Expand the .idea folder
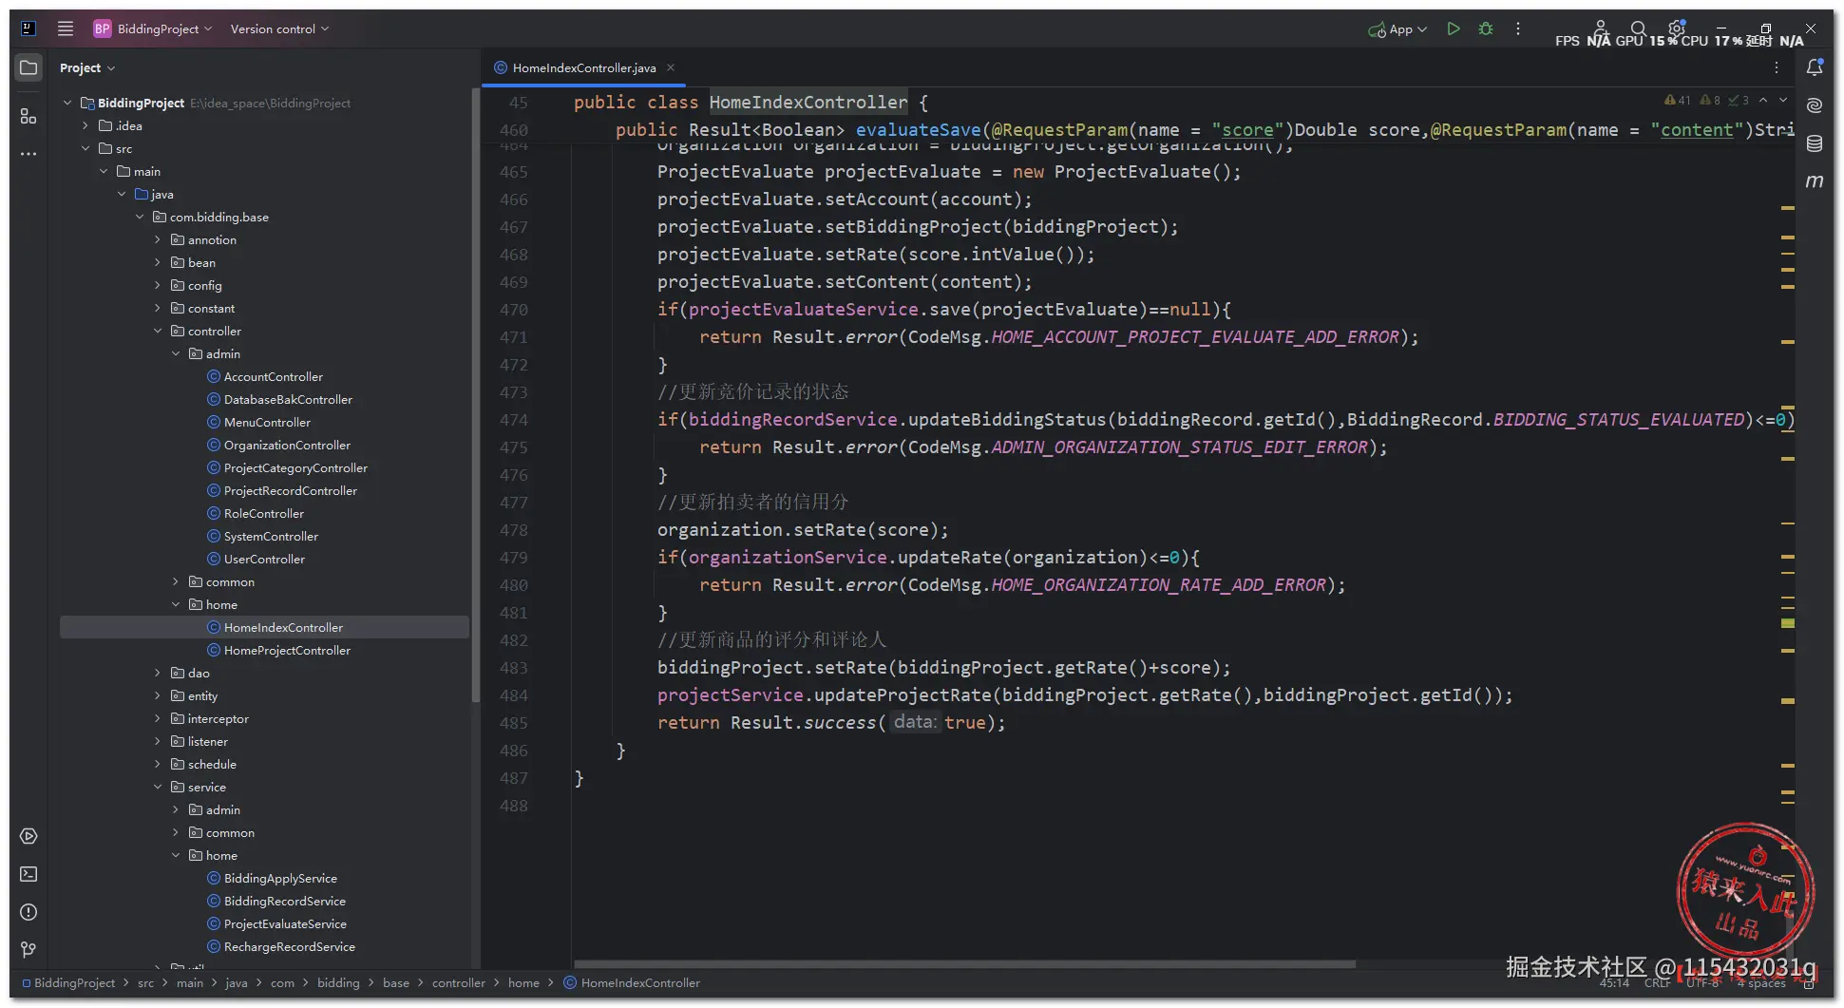The height and width of the screenshot is (1008, 1844). click(86, 125)
